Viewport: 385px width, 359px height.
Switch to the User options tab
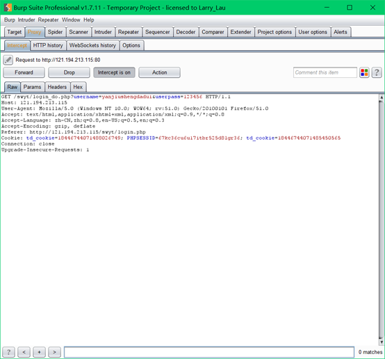point(313,32)
